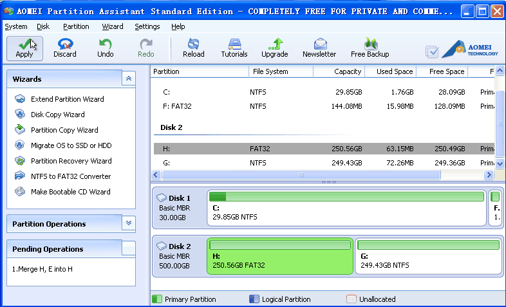This screenshot has width=506, height=307.
Task: Open the Tutorials toolbar item
Action: tap(234, 48)
